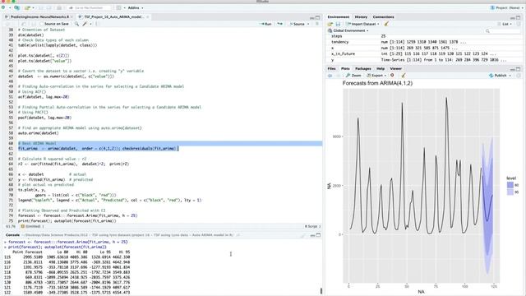Open the PredictingIncome-NeuralNetworks.R tab
The image size is (526, 296).
[x=39, y=16]
